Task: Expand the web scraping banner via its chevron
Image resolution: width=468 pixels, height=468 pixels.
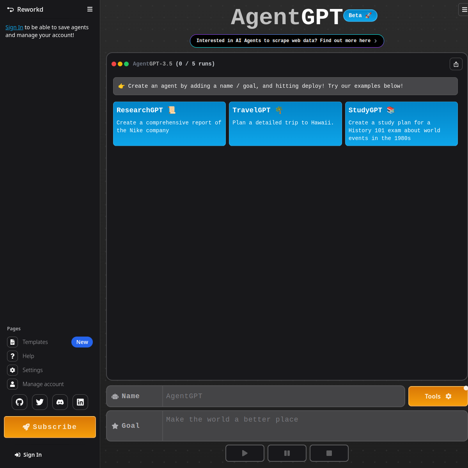Action: [x=376, y=41]
